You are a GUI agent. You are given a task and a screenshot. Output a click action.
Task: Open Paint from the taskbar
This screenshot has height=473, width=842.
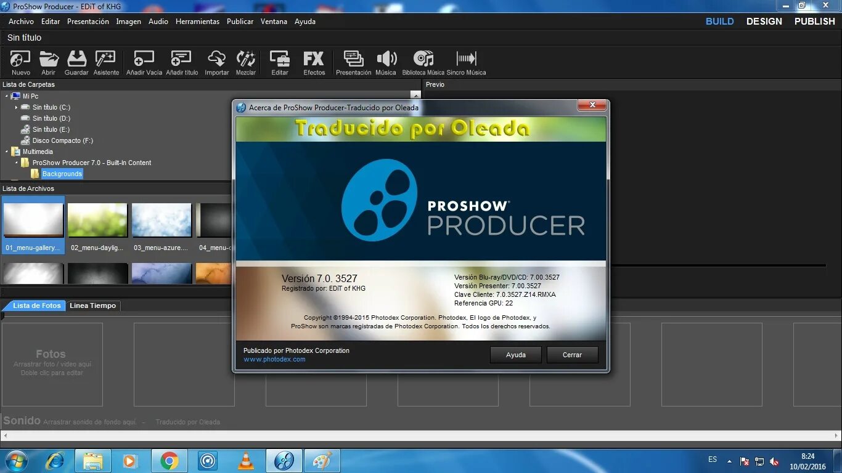click(x=322, y=461)
